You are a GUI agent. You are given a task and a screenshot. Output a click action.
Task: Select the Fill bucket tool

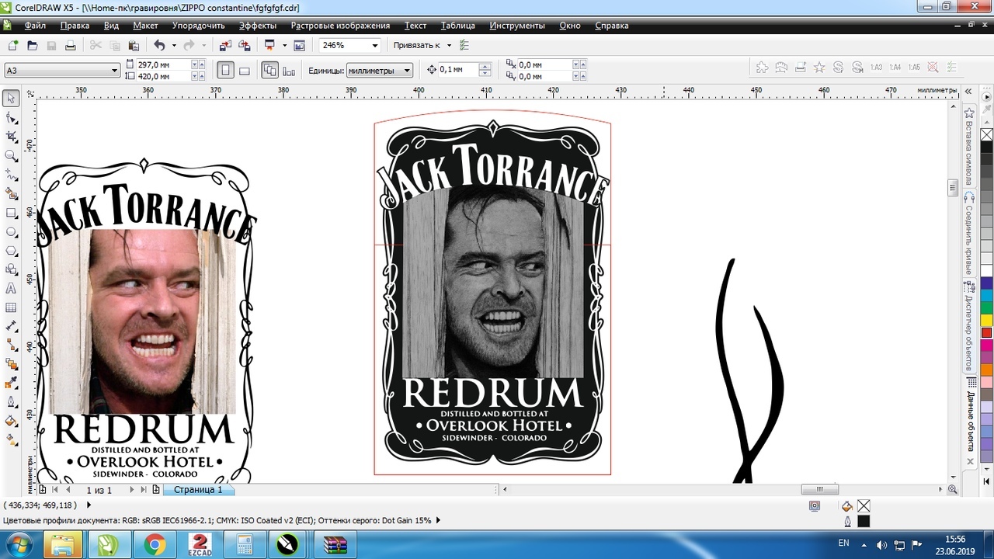tap(11, 422)
